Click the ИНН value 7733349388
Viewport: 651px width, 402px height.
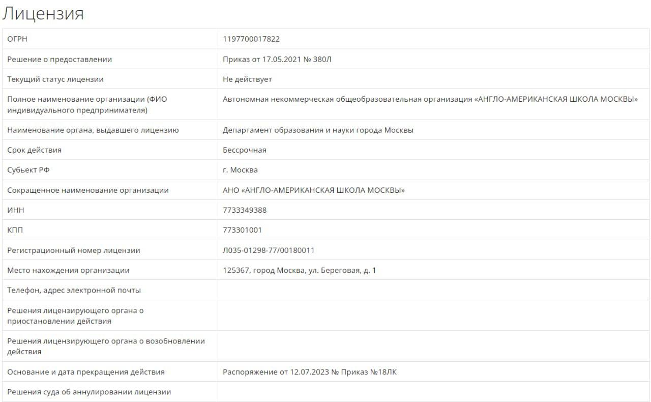tap(245, 210)
